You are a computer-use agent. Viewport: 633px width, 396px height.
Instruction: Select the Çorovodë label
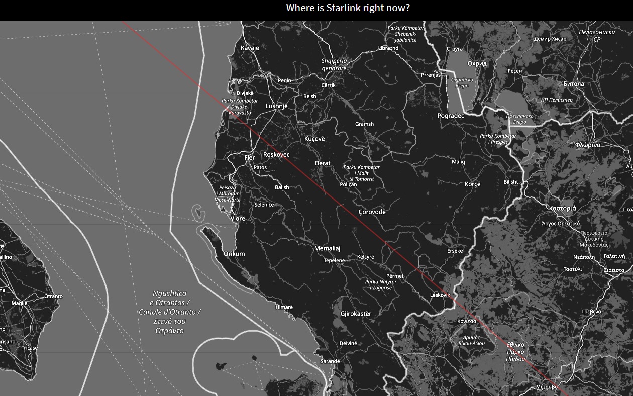372,212
